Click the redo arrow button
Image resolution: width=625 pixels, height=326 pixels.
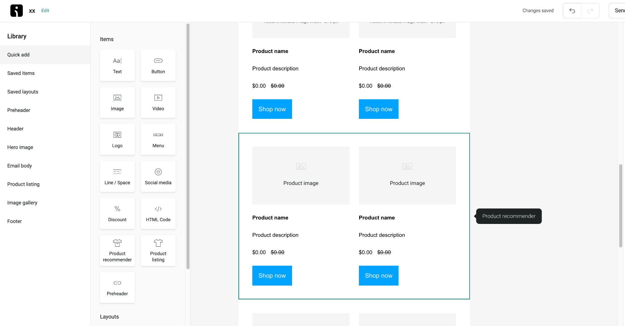[590, 11]
